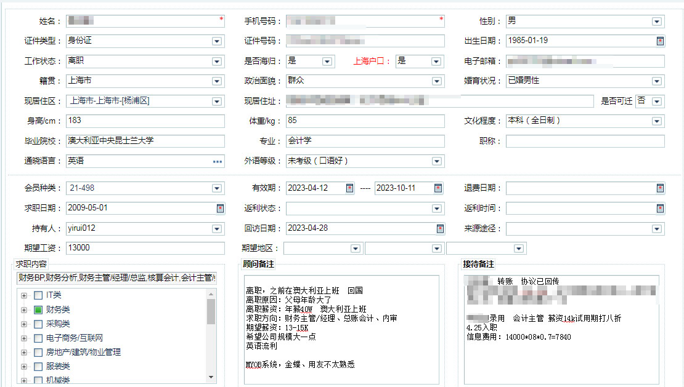Click the empty 职称 input field
Viewport: 684px width, 387px height.
coord(585,141)
